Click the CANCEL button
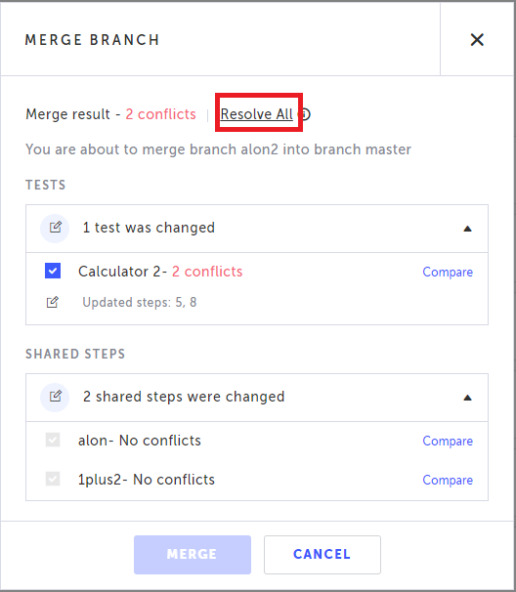The image size is (516, 592). [x=322, y=554]
